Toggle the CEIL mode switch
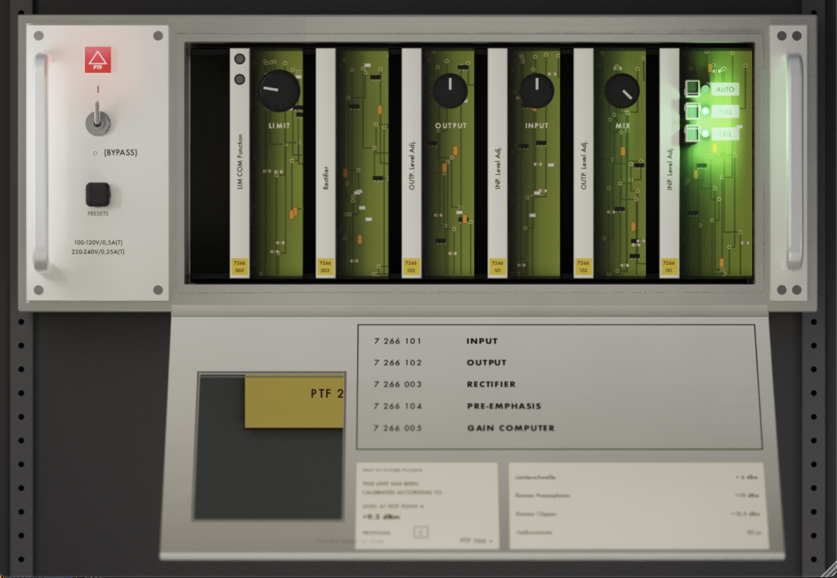Viewport: 837px width, 578px height. pyautogui.click(x=692, y=133)
